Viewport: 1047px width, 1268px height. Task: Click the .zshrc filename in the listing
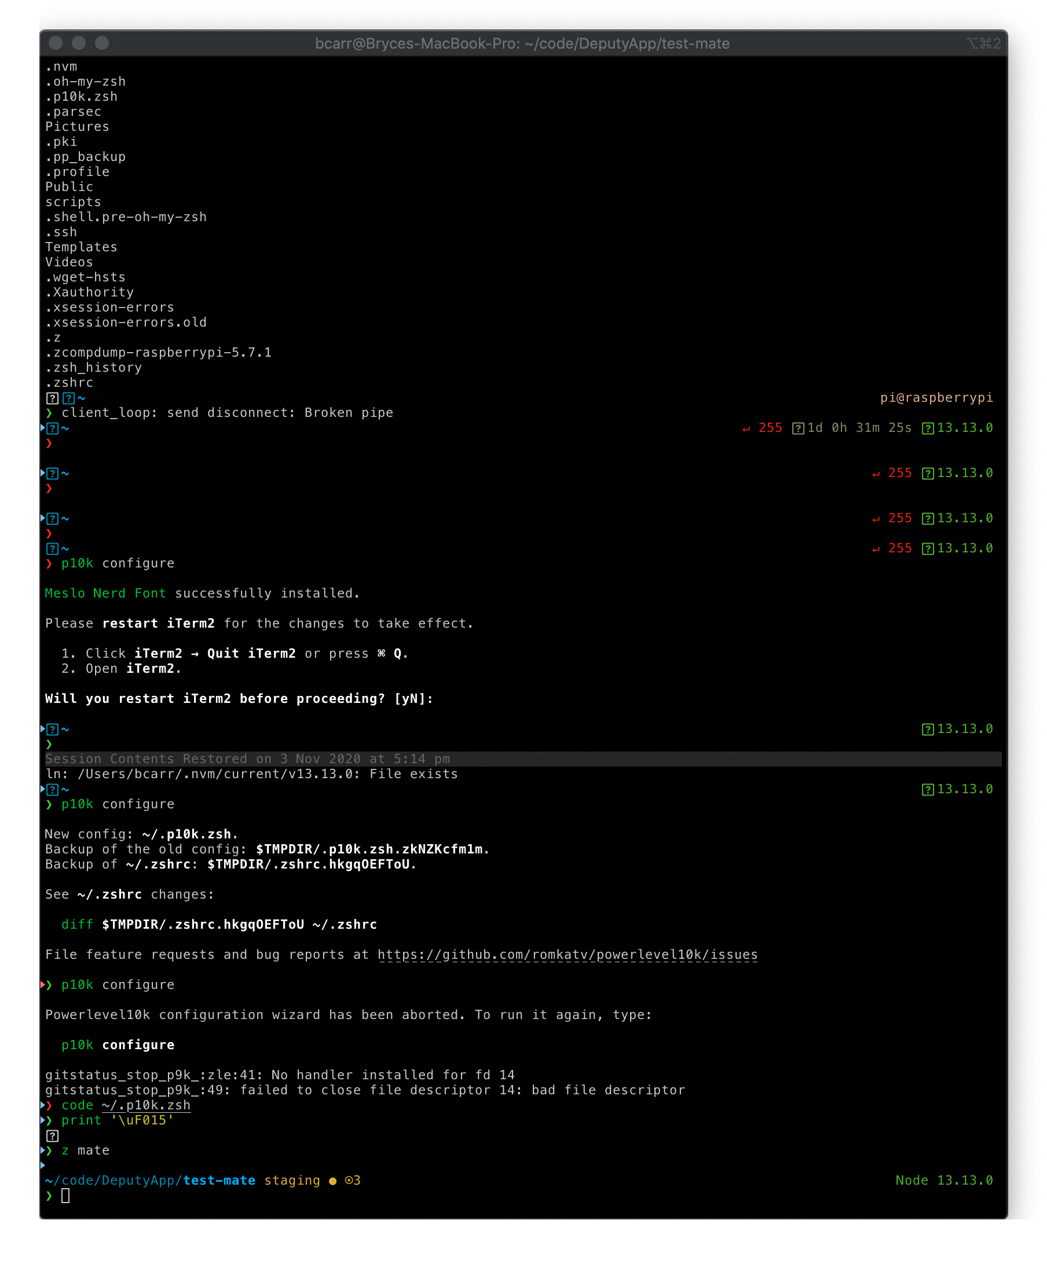pos(69,382)
